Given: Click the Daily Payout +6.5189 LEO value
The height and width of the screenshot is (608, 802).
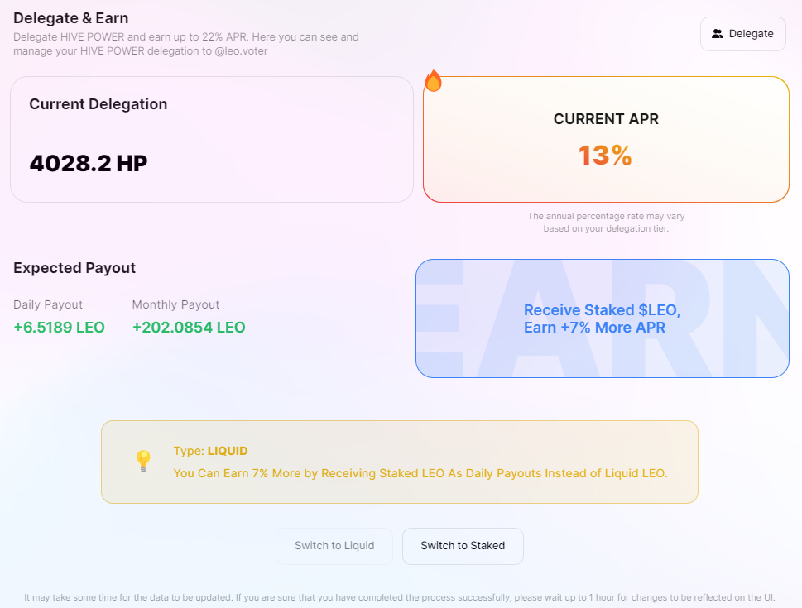Looking at the screenshot, I should (x=60, y=328).
